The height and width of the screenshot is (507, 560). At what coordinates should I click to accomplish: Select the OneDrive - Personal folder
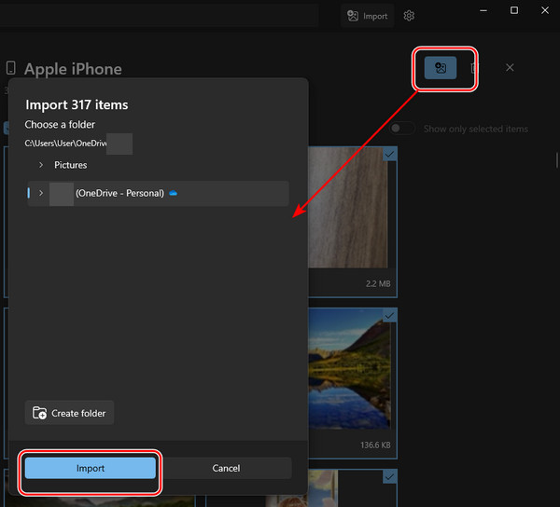click(x=119, y=193)
